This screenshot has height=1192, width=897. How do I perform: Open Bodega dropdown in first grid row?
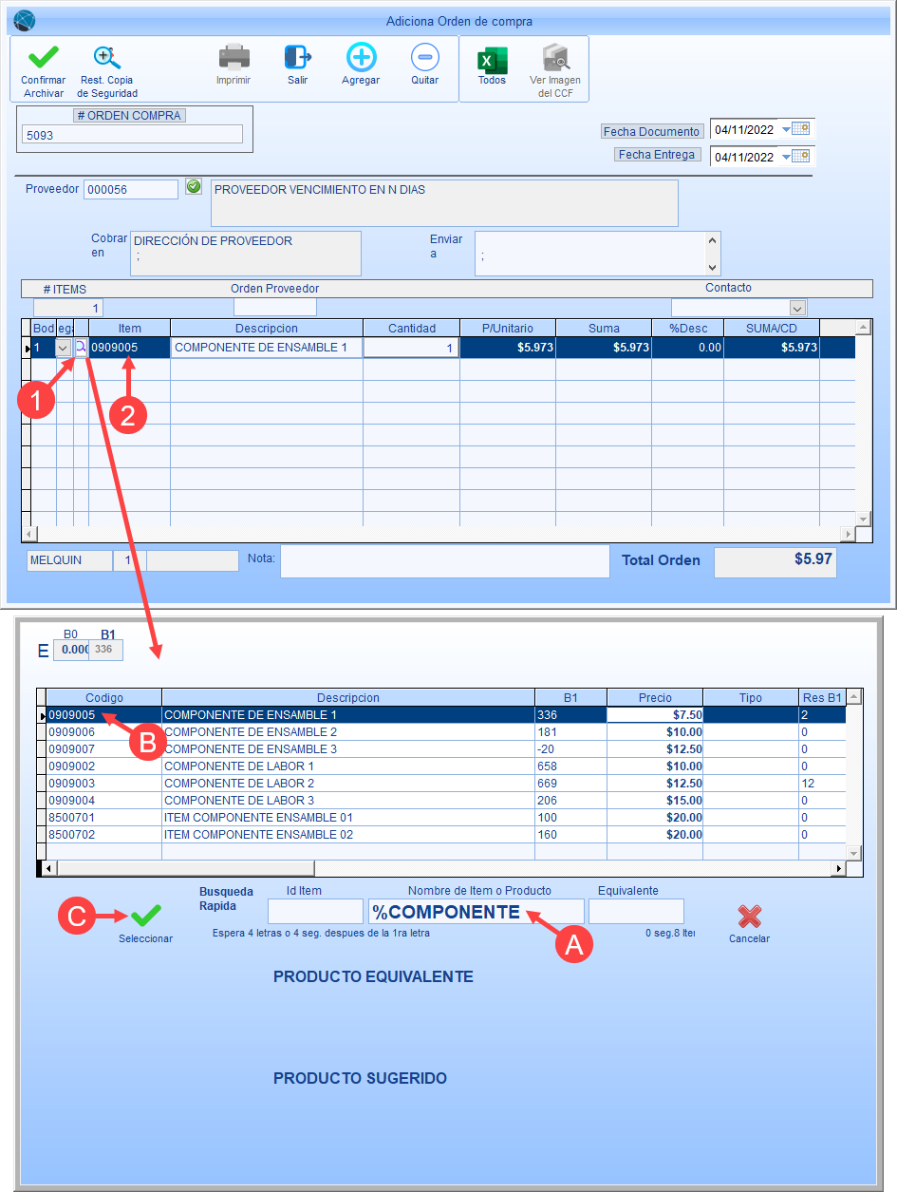coord(64,348)
